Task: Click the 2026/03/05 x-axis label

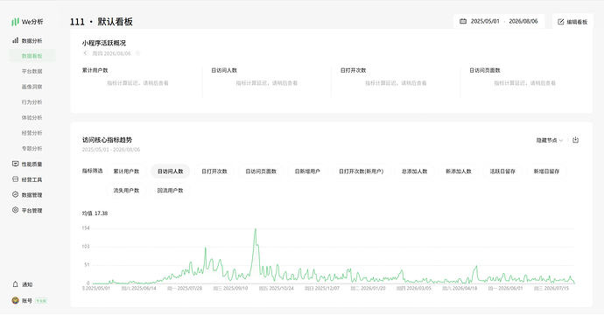Action: click(414, 288)
